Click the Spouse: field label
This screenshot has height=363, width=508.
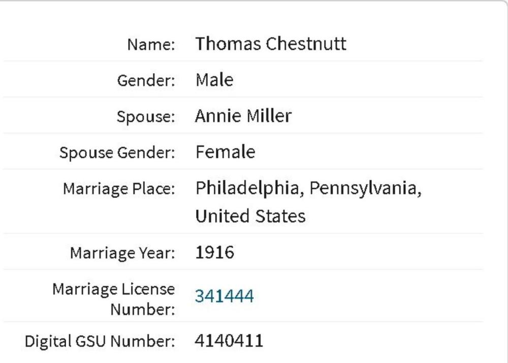pos(145,117)
